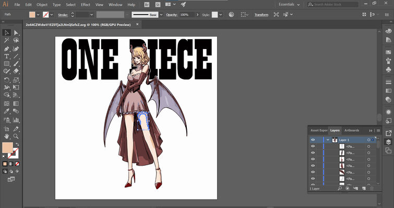Select the Artboard tool
Image resolution: width=394 pixels, height=208 pixels.
pos(7,129)
